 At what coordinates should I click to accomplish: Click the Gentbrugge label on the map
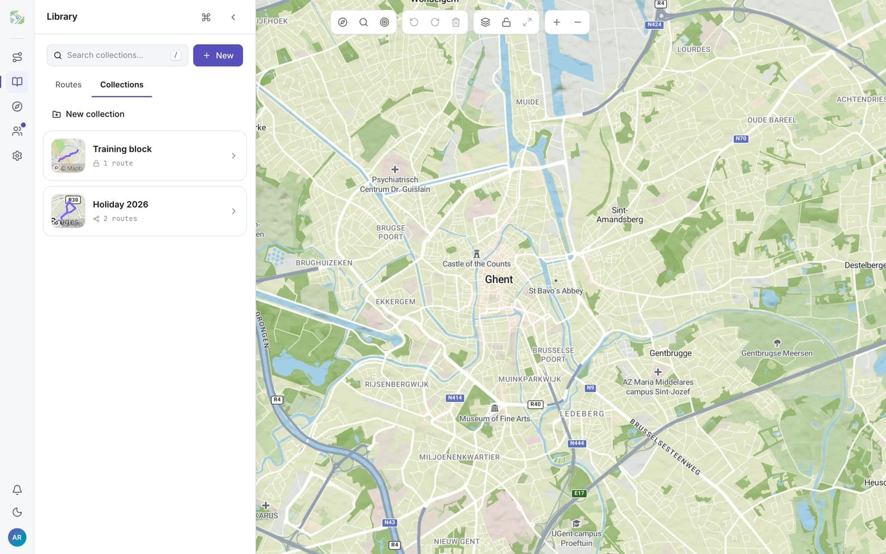click(671, 353)
